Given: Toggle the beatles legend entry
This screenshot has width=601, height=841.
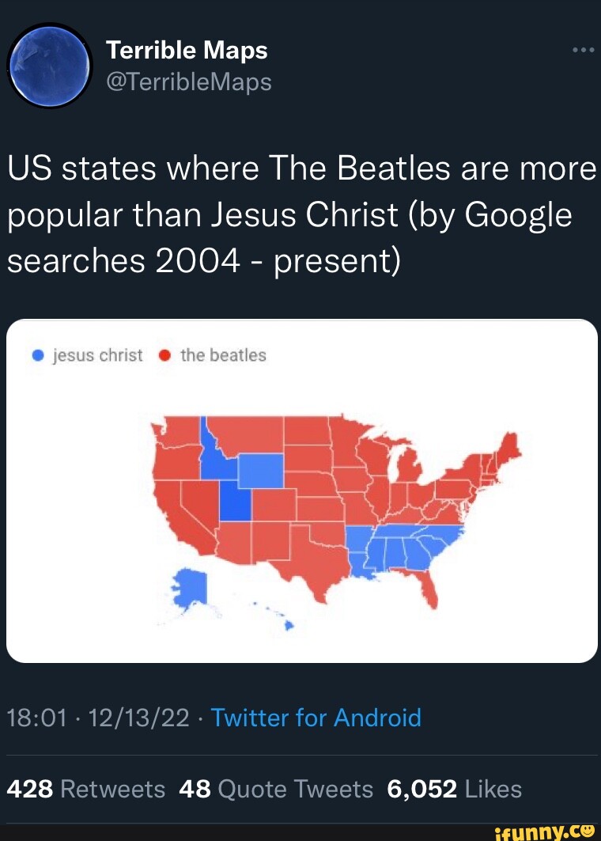Looking at the screenshot, I should pyautogui.click(x=214, y=354).
